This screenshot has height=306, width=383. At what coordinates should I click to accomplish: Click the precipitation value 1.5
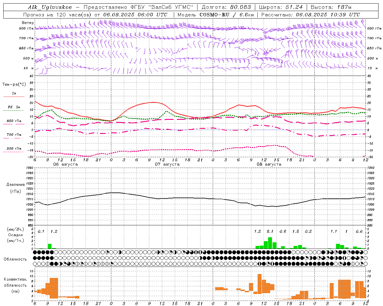(x=296, y=232)
